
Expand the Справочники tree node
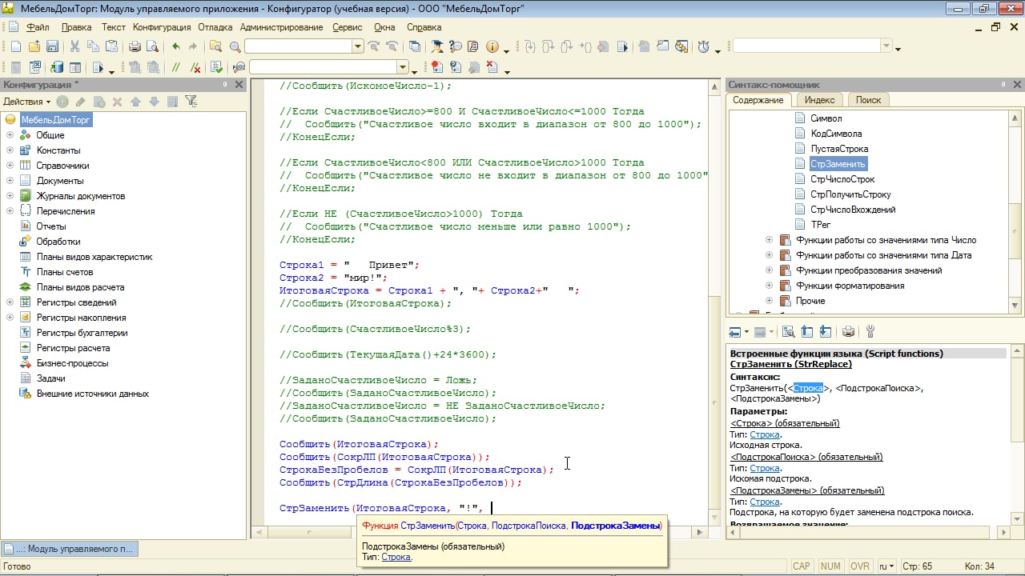pyautogui.click(x=10, y=166)
